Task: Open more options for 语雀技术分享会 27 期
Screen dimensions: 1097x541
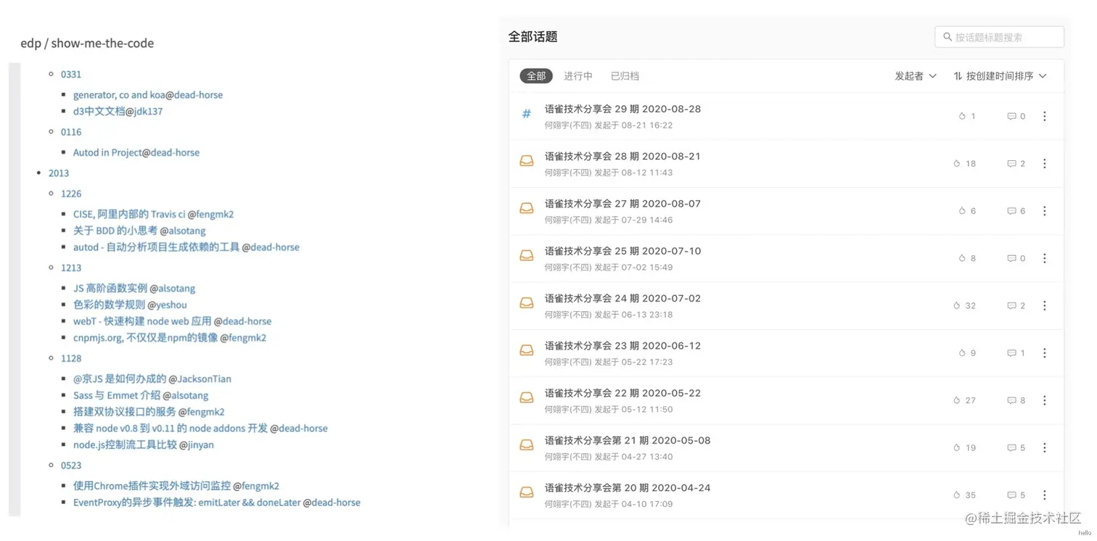Action: pos(1044,211)
